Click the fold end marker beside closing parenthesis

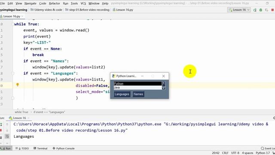coord(12,98)
